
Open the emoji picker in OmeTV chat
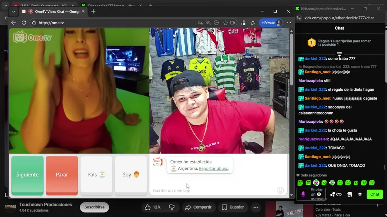[280, 190]
